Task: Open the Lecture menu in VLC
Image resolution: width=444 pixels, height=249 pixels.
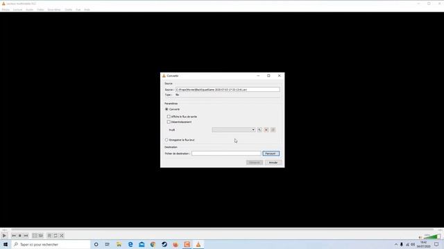Action: [17, 10]
